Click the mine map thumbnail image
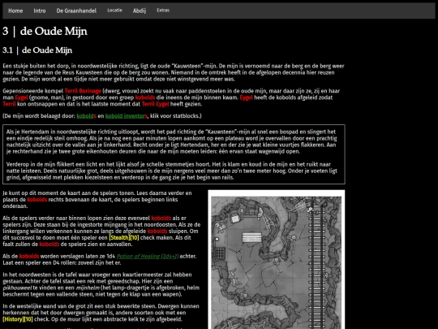438x329 pixels. (277, 260)
